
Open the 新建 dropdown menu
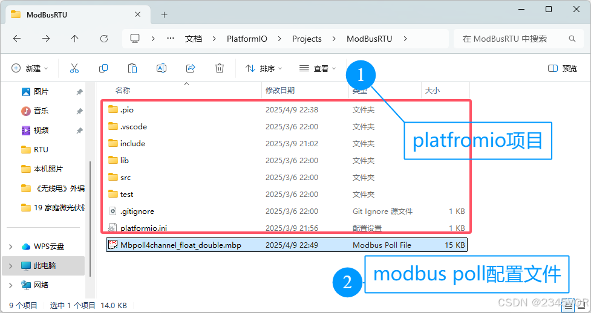pos(30,68)
